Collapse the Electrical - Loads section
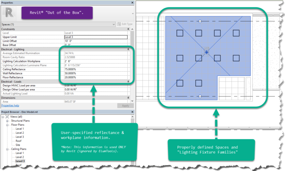The image size is (285, 171). (128, 82)
